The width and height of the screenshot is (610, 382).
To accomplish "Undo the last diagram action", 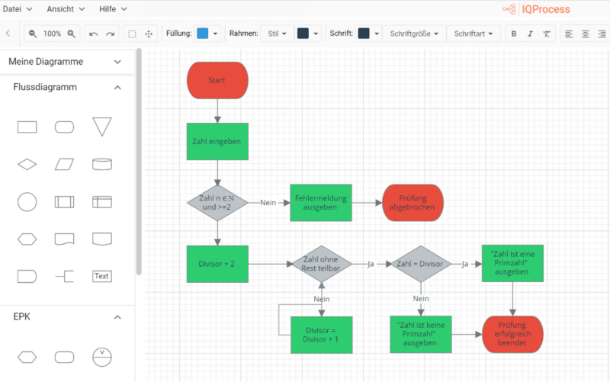I will tap(93, 34).
